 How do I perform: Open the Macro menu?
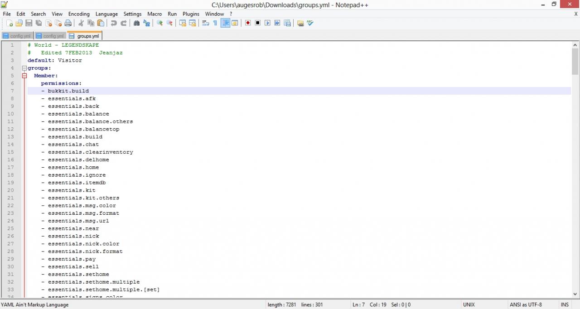(x=155, y=14)
